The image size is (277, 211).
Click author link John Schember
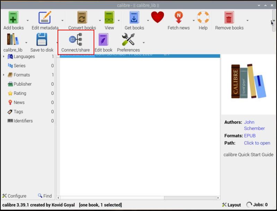254,125
